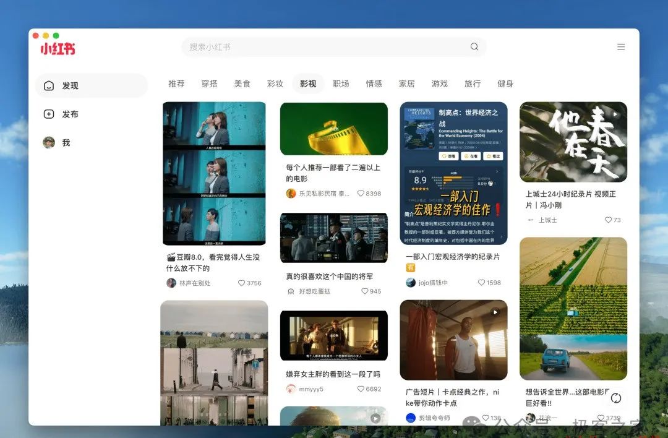The width and height of the screenshot is (668, 438).
Task: Click author name jojo搞钱中
Action: 433,283
